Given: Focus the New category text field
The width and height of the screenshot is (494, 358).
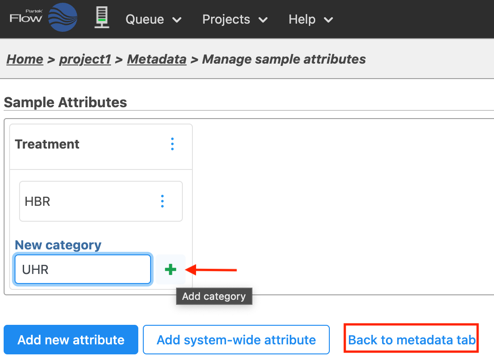Looking at the screenshot, I should pyautogui.click(x=82, y=270).
